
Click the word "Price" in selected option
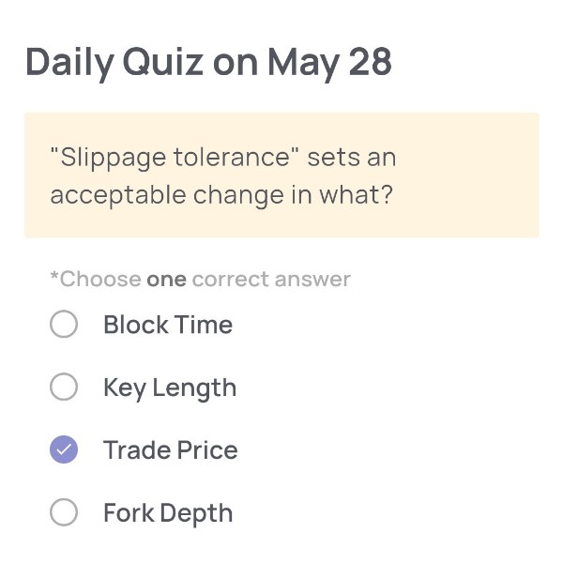[x=205, y=450]
